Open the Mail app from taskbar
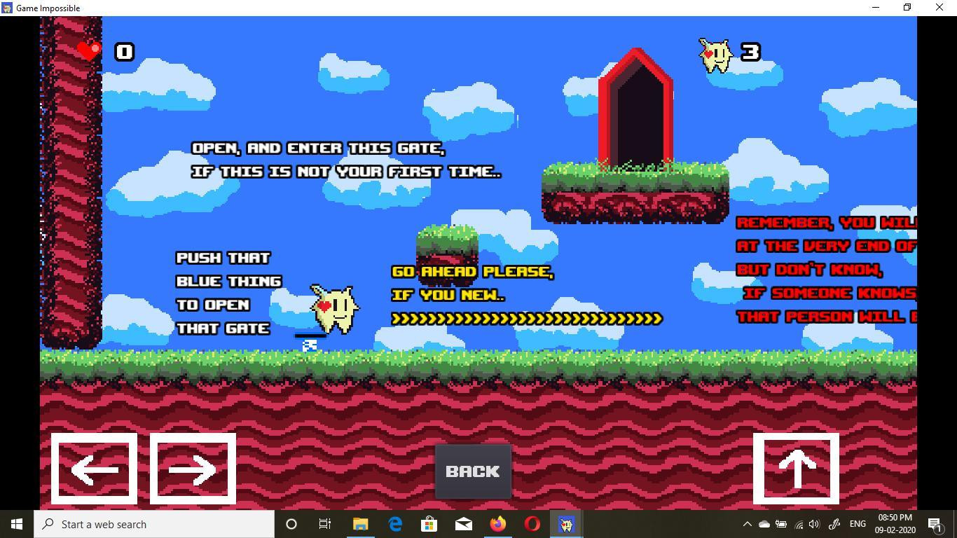The width and height of the screenshot is (957, 538). (463, 524)
